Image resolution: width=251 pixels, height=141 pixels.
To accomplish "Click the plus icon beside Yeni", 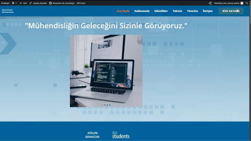I will click(21, 3).
